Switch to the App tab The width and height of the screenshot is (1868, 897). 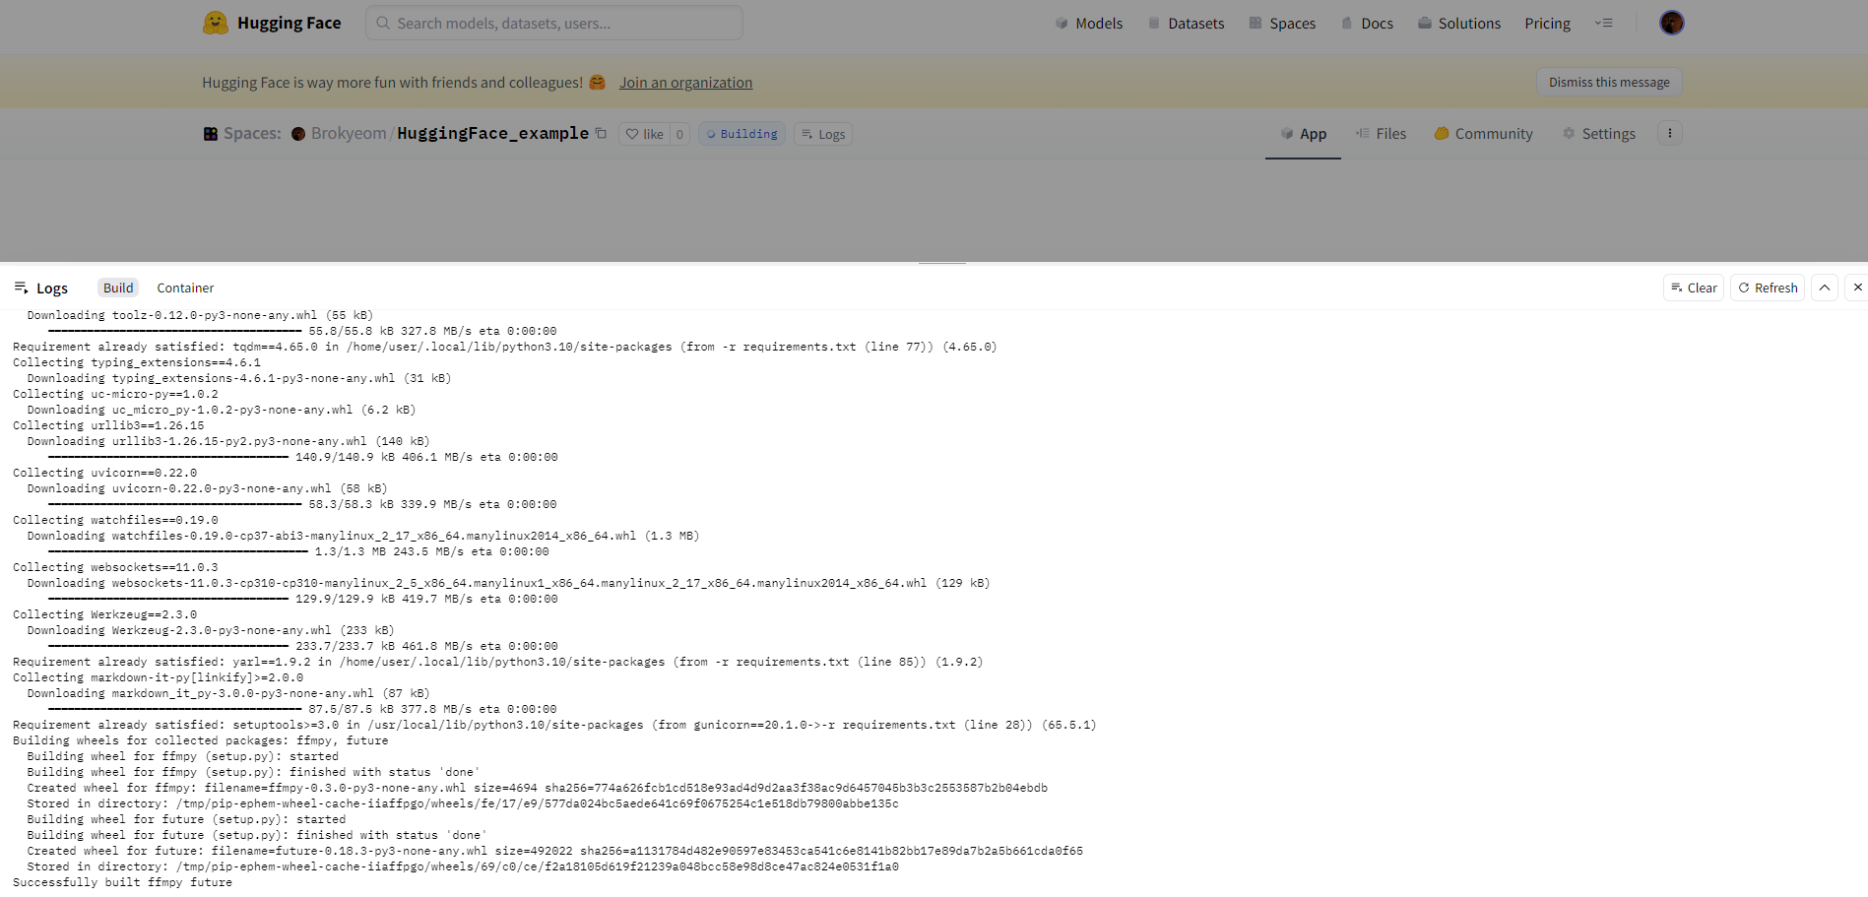1303,134
